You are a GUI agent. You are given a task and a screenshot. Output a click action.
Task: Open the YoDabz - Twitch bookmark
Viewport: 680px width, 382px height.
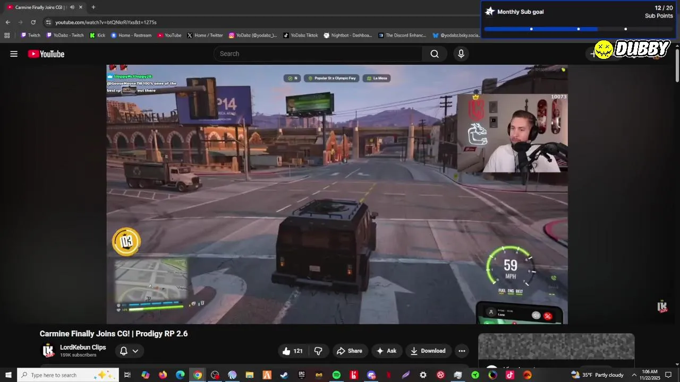65,36
